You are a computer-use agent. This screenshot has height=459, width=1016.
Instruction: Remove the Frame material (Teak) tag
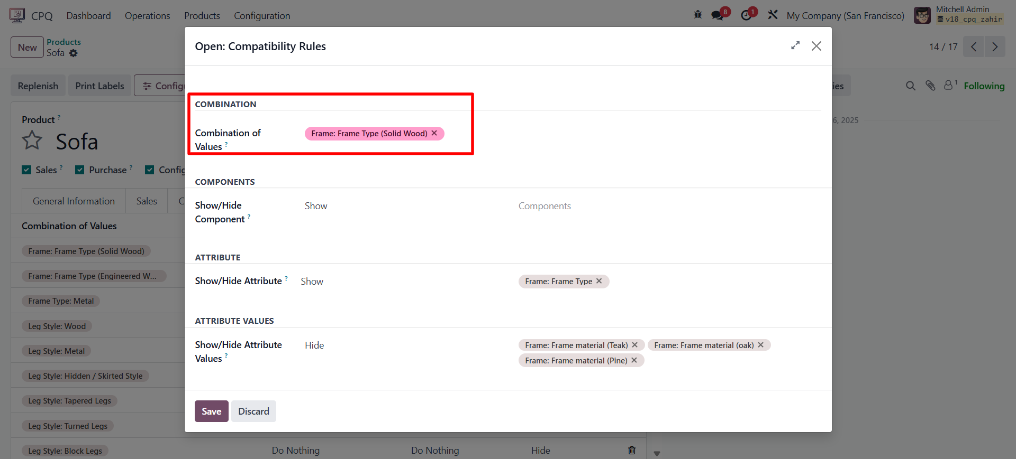[635, 345]
